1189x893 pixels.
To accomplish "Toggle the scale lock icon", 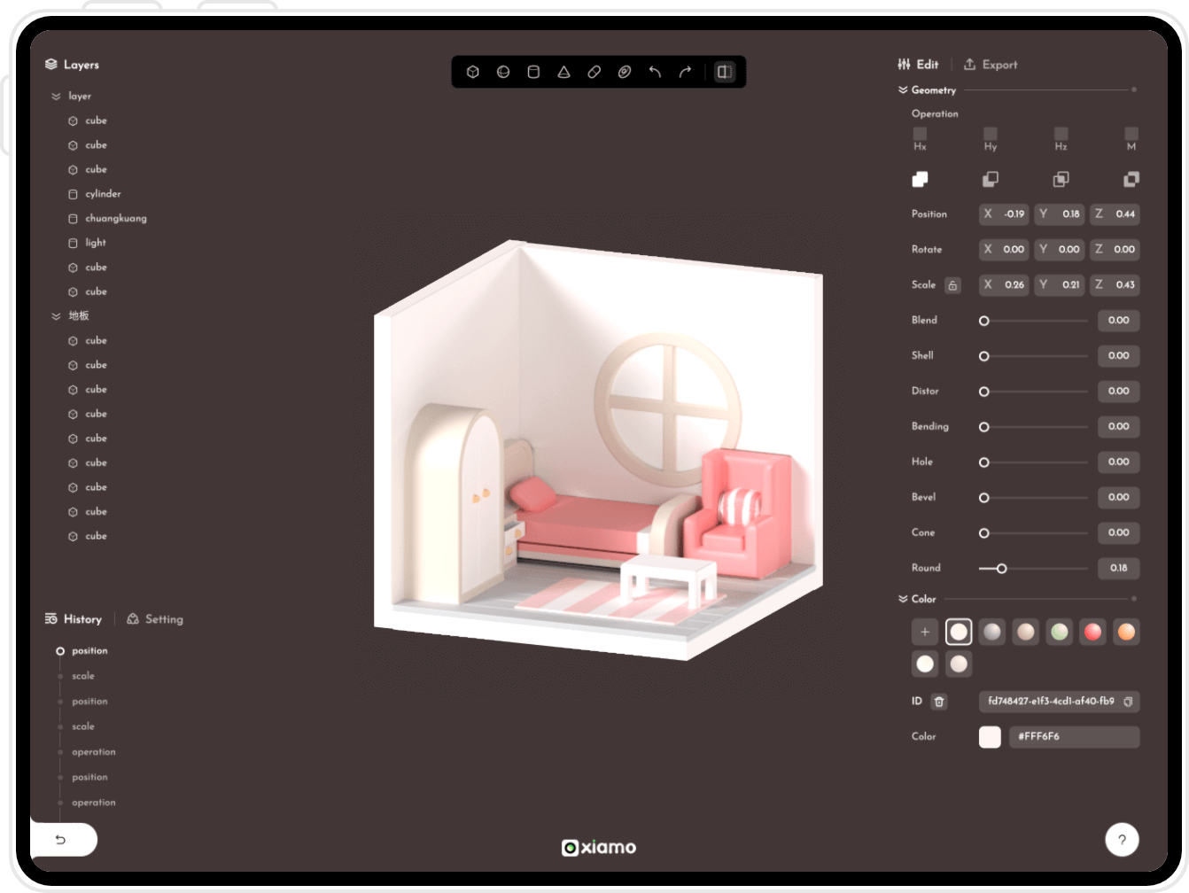I will click(x=952, y=285).
